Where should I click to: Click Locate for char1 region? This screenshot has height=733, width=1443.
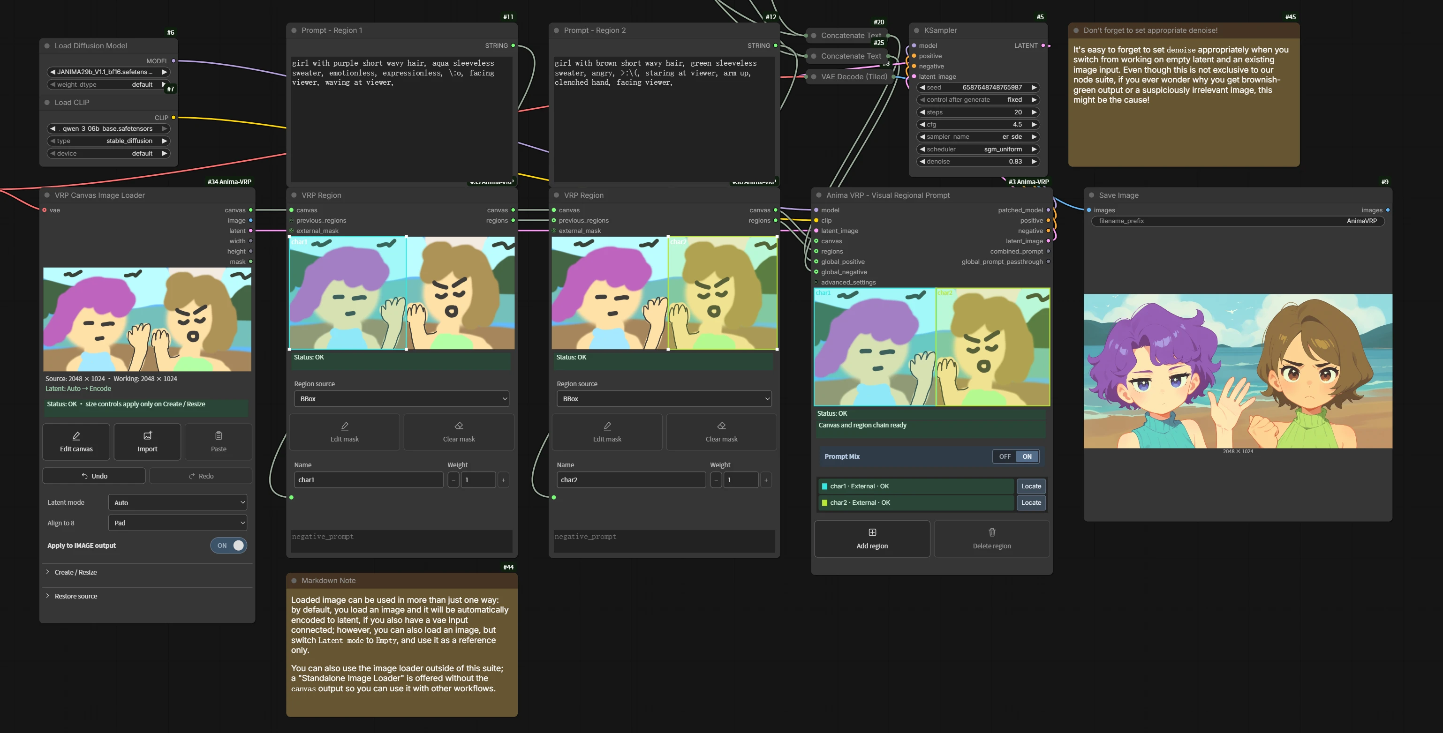pos(1031,486)
